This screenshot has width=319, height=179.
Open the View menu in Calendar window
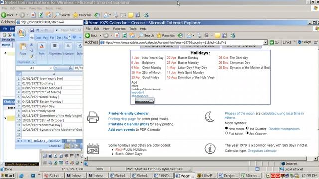106,29
